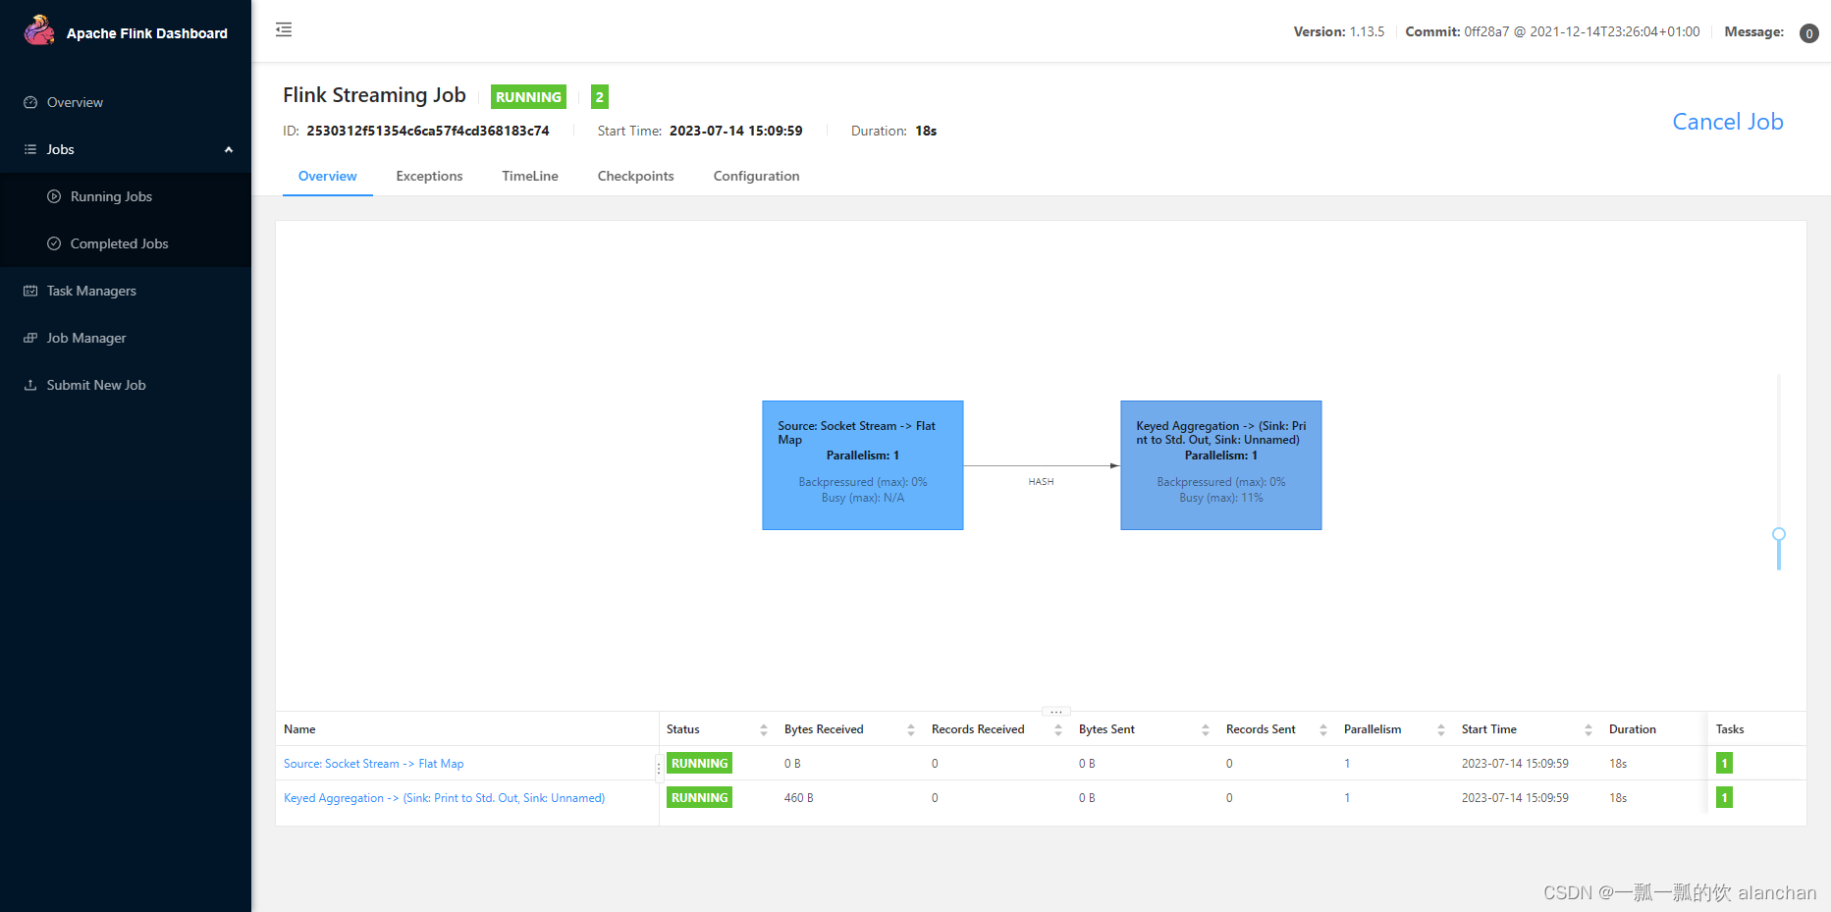This screenshot has height=912, width=1831.
Task: Sort table by Parallelism column
Action: tap(1441, 729)
